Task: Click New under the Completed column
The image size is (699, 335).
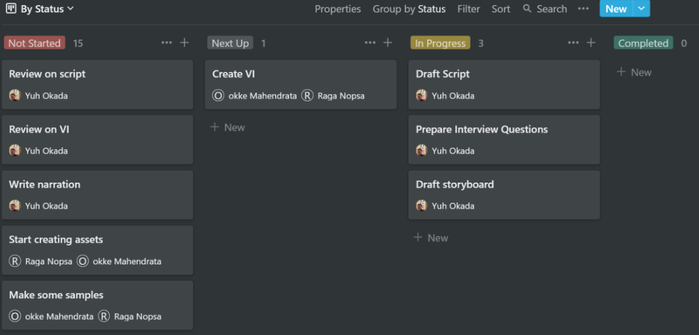Action: [x=634, y=72]
